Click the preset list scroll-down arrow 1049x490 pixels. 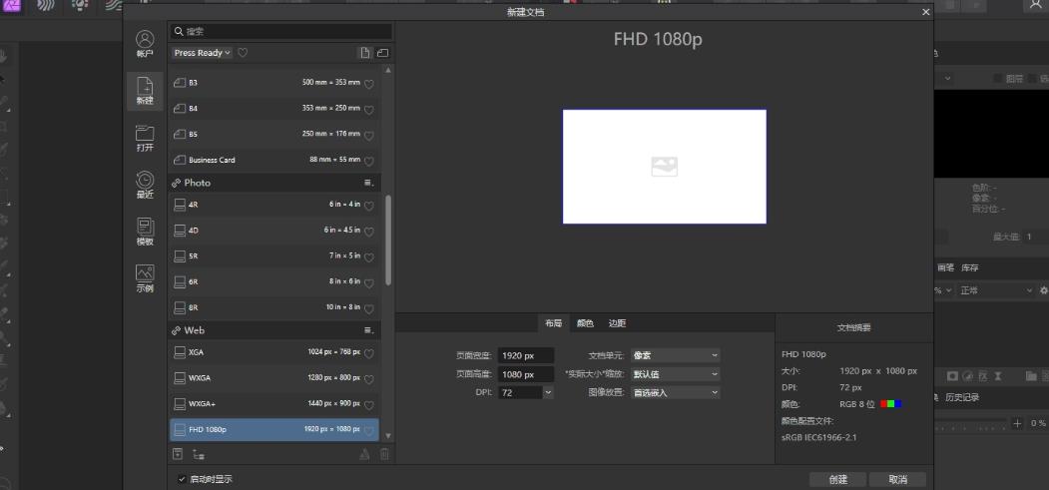pyautogui.click(x=388, y=436)
